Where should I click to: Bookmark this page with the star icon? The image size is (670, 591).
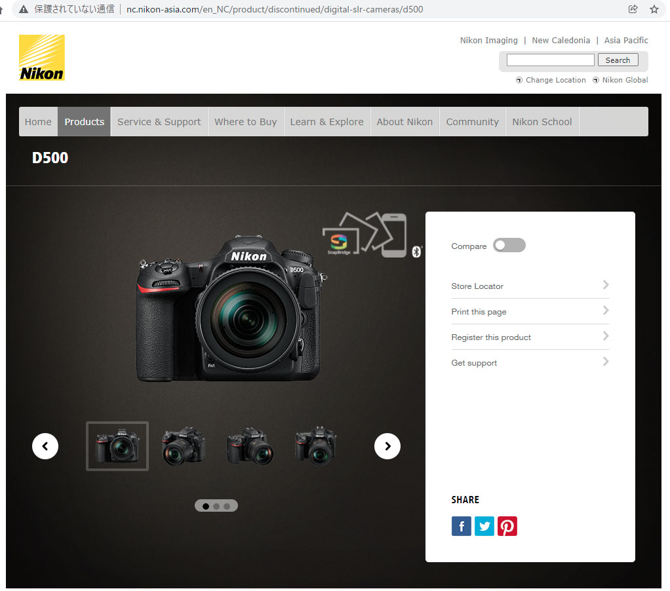[654, 9]
